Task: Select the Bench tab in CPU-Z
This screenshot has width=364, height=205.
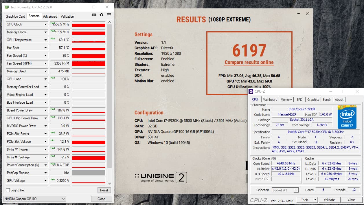Action: pos(327,100)
